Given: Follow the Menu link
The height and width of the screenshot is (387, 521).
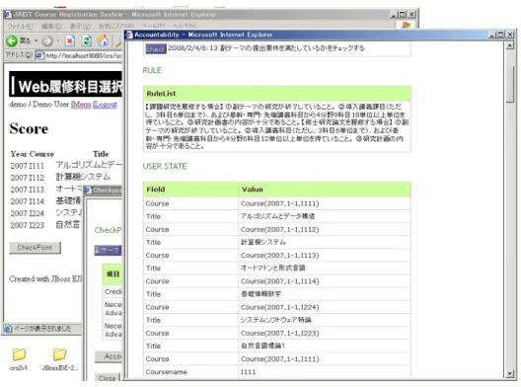Looking at the screenshot, I should pos(81,105).
